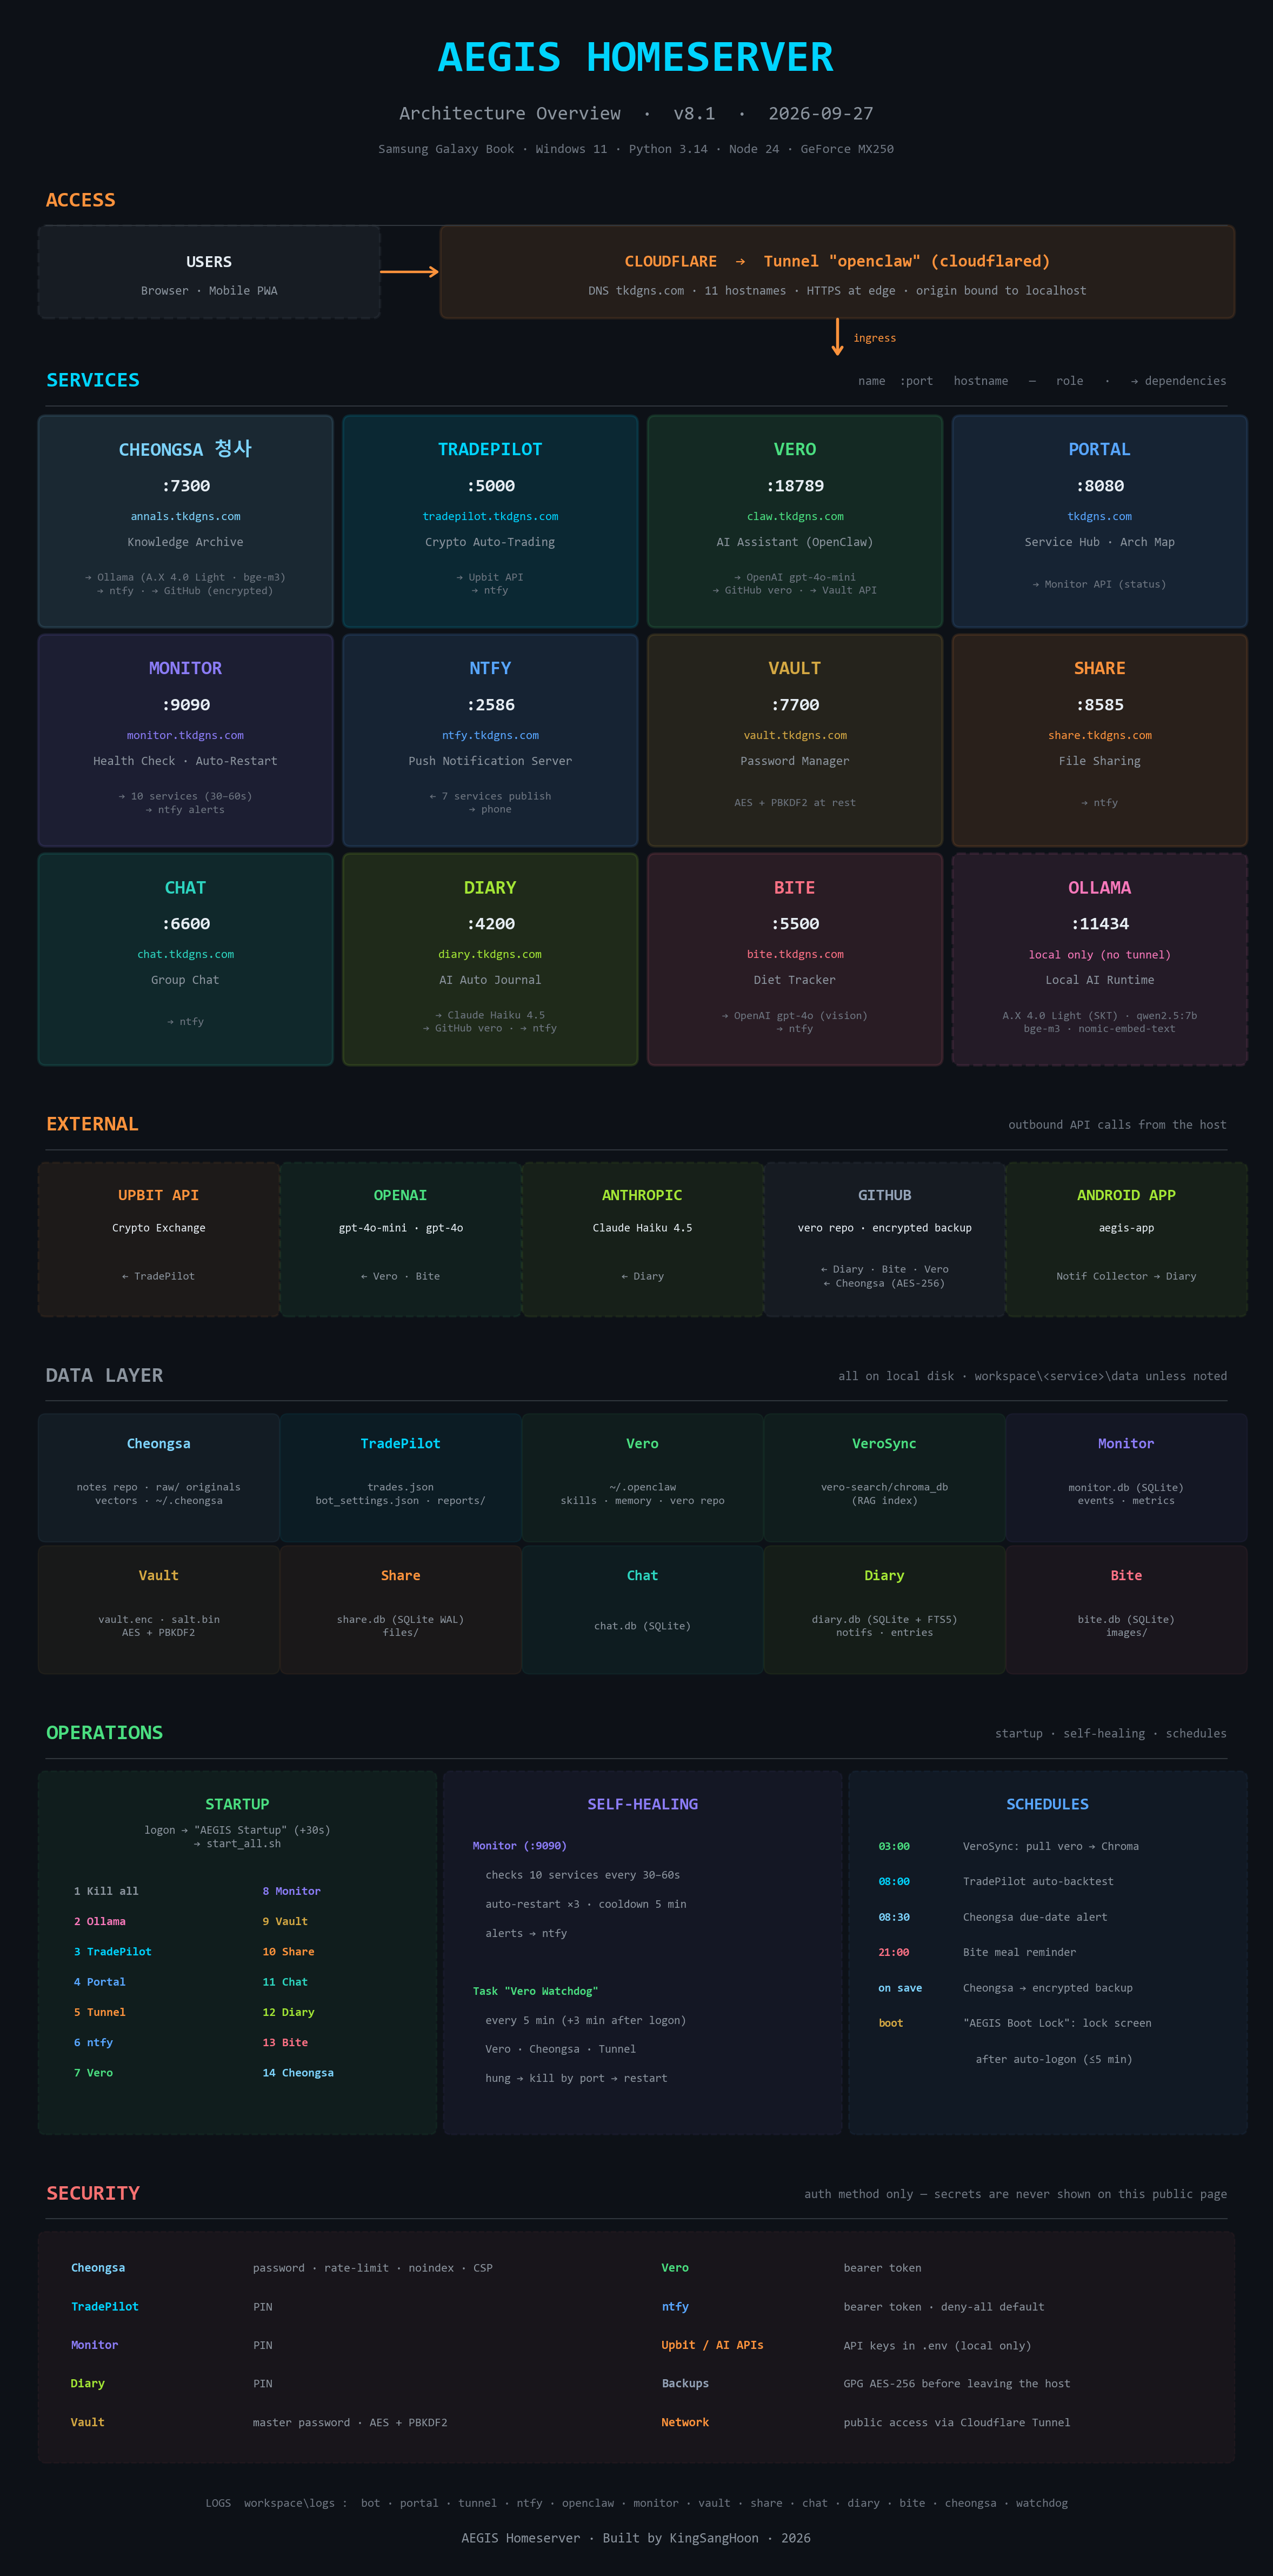Screen dimensions: 1273x2576
Task: Open the Android App external card
Action: pyautogui.click(x=1126, y=1239)
